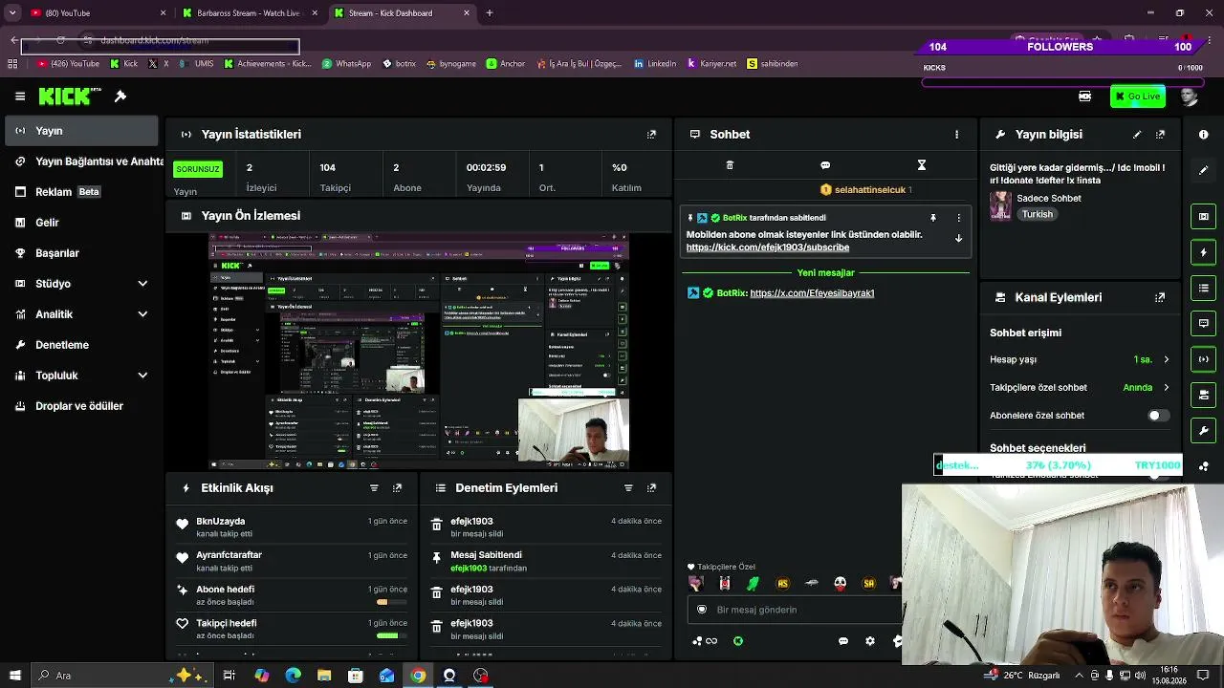Click the pencil icon in the right sidebar
Image resolution: width=1224 pixels, height=688 pixels.
[x=1204, y=170]
